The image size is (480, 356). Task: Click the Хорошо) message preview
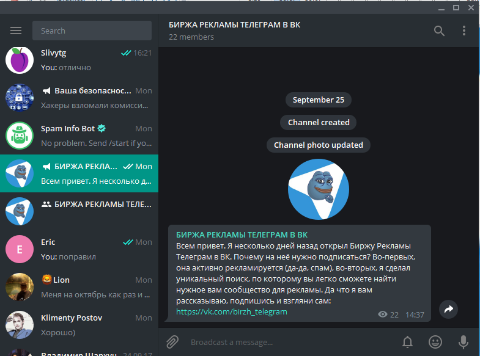pyautogui.click(x=58, y=332)
